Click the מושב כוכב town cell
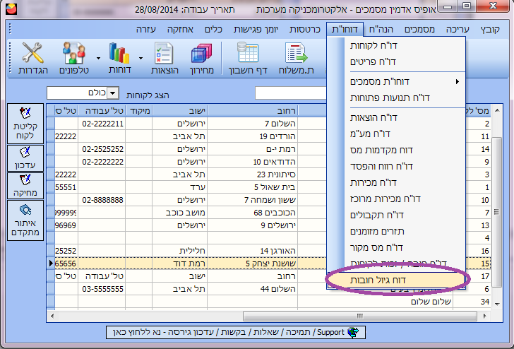Image resolution: width=514 pixels, height=349 pixels. [179, 213]
